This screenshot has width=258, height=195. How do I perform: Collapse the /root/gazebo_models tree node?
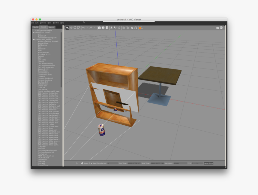(x=34, y=40)
